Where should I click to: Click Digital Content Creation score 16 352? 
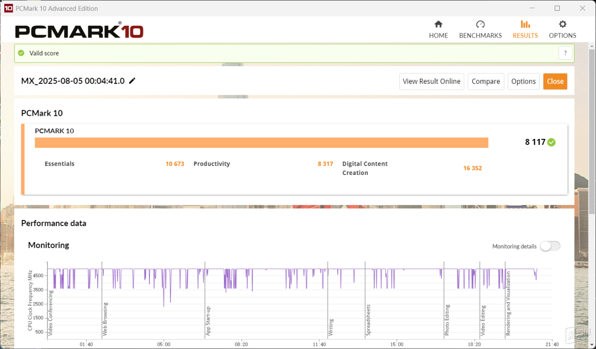[472, 168]
